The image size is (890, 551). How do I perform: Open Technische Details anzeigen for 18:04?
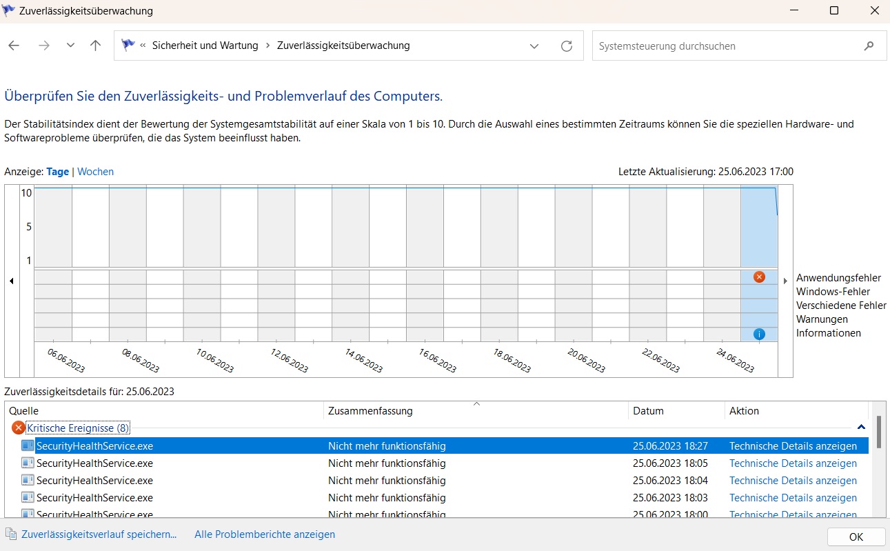tap(793, 481)
